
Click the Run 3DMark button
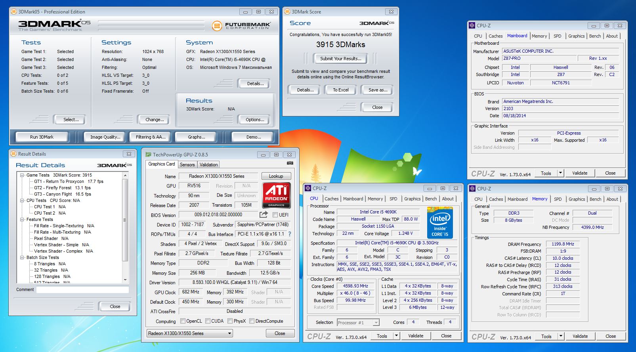point(42,137)
